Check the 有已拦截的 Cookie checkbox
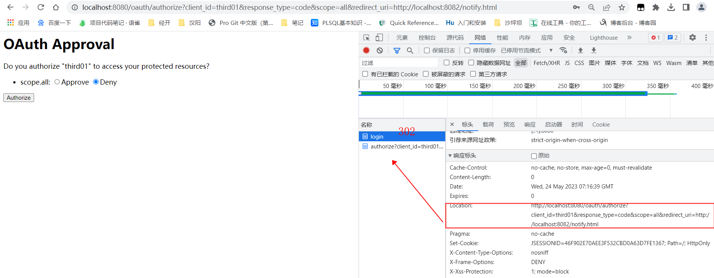Image resolution: width=714 pixels, height=278 pixels. 365,74
